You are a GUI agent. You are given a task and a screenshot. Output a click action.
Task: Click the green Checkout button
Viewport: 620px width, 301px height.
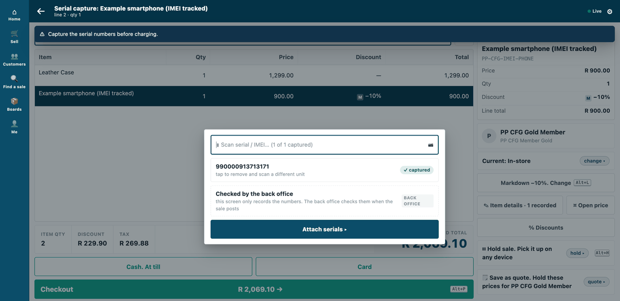coord(254,289)
